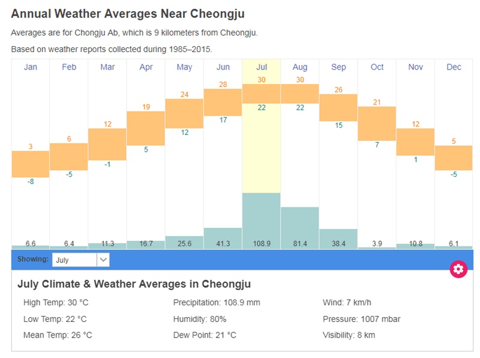The height and width of the screenshot is (358, 480).
Task: Select the May month label
Action: [184, 67]
